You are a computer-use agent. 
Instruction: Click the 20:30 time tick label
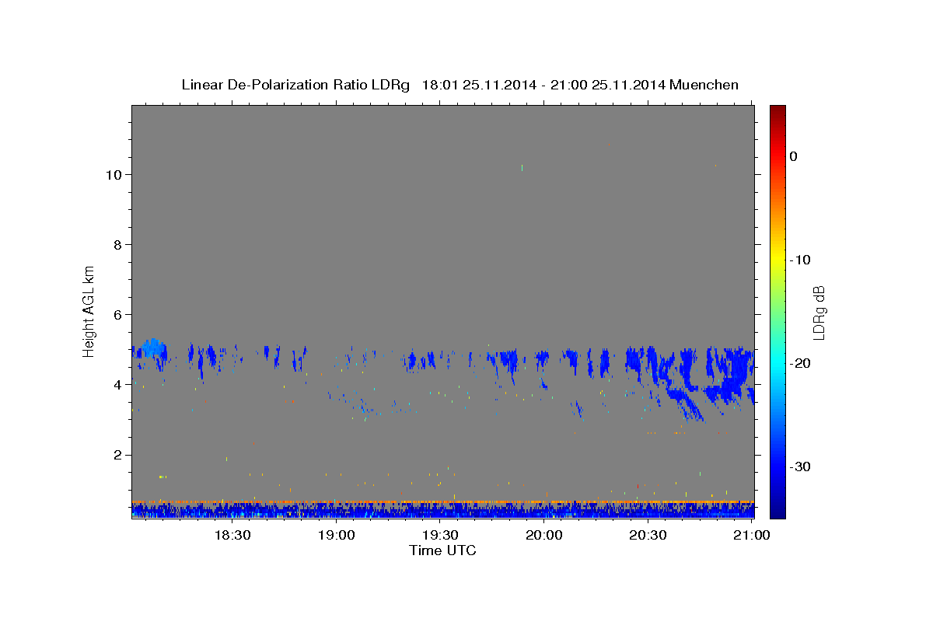pos(648,536)
